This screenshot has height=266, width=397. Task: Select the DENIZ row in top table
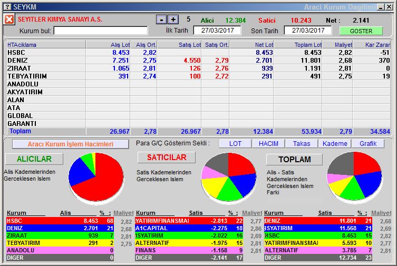(198, 61)
